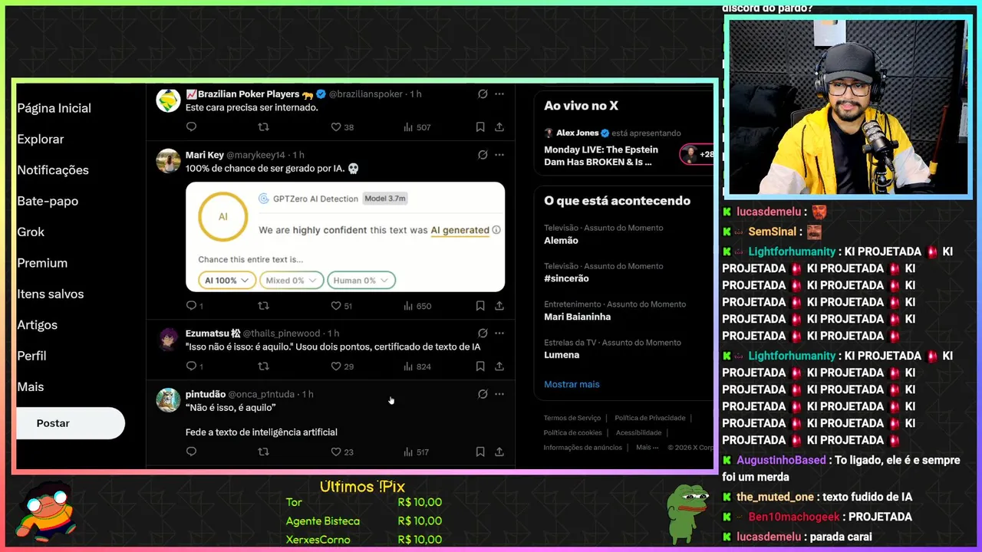Open Grok icon on Brazilian Poker Players post
This screenshot has width=982, height=552.
[483, 94]
